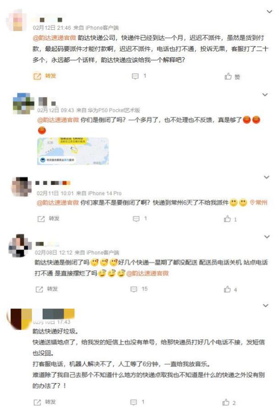The height and width of the screenshot is (412, 279).
Task: Open comments on the 02月12日 21:46 post
Action: [x=135, y=76]
